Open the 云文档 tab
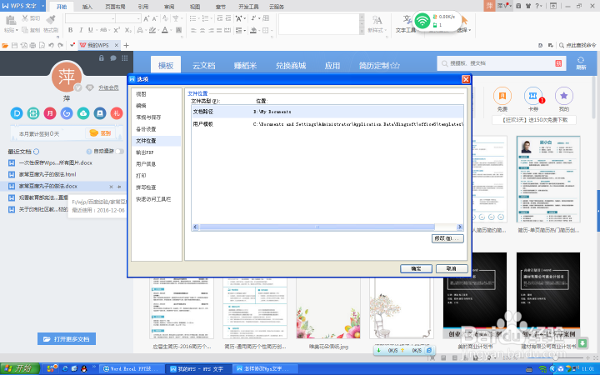 click(203, 66)
